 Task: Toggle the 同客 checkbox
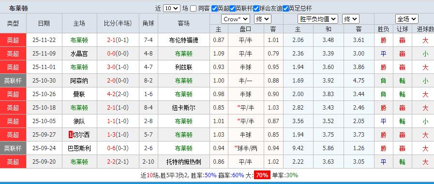(194, 8)
